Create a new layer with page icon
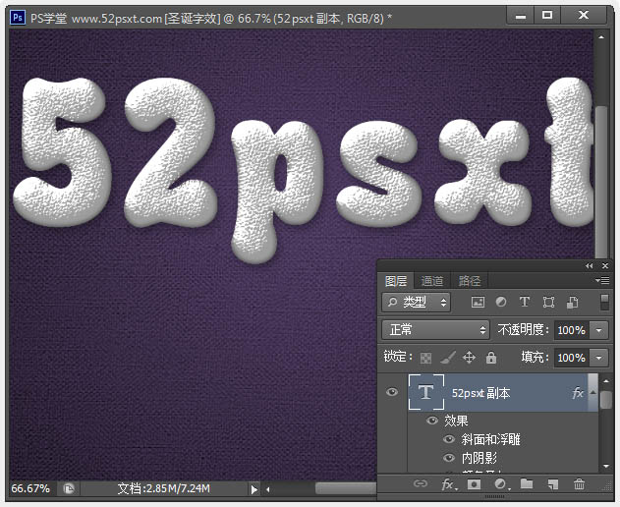Image resolution: width=620 pixels, height=507 pixels. click(553, 484)
